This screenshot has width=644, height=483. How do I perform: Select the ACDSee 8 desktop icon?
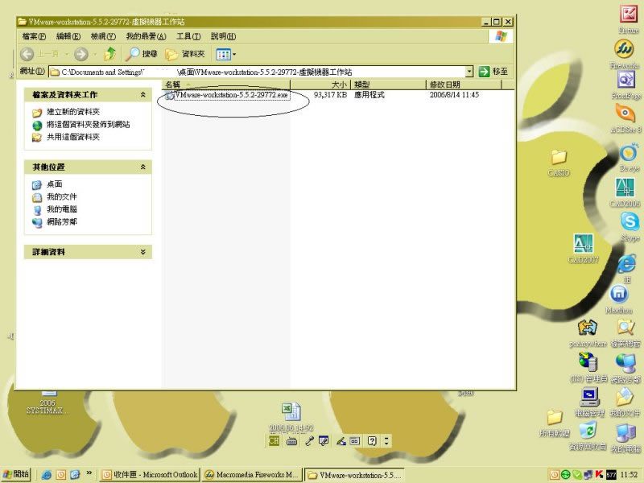[x=625, y=113]
